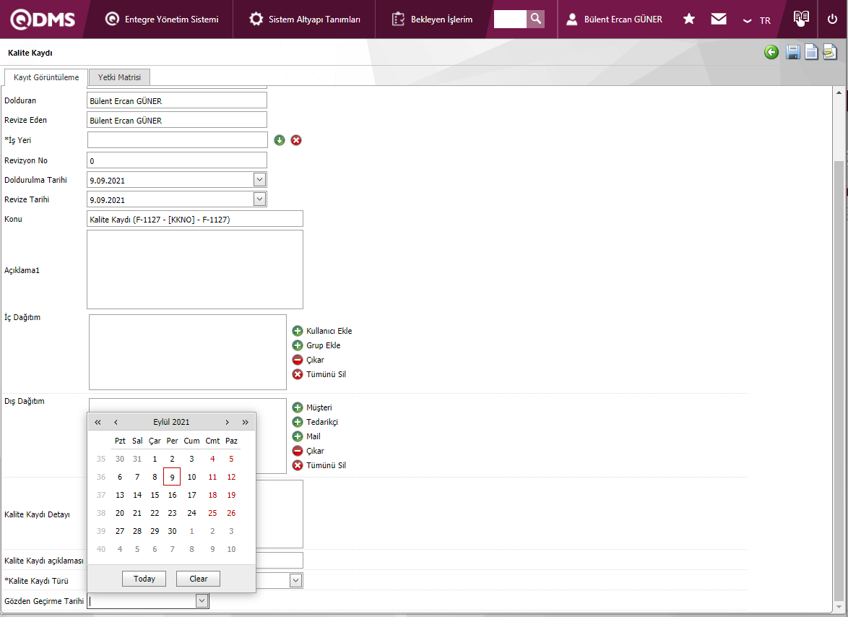Expand the Doldurulma Tarihi date dropdown
848x617 pixels.
pos(260,180)
